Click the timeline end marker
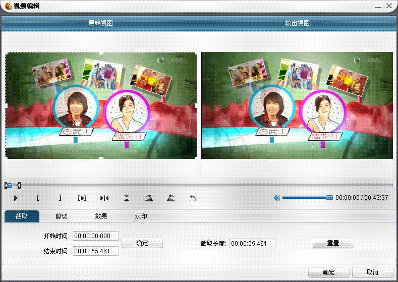Screen dimensions: 398x282 (19, 186)
